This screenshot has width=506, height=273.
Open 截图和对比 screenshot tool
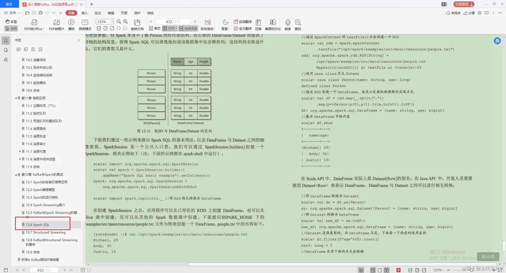(273, 24)
